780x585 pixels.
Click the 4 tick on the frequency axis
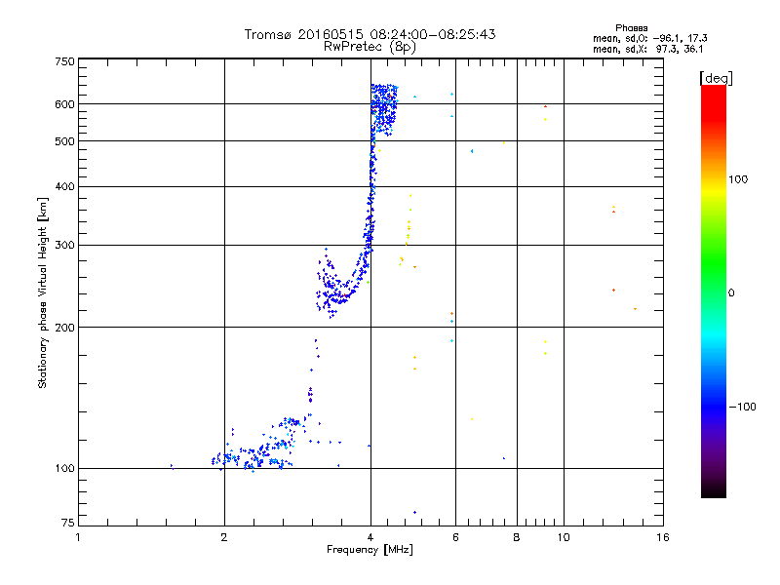[x=370, y=537]
